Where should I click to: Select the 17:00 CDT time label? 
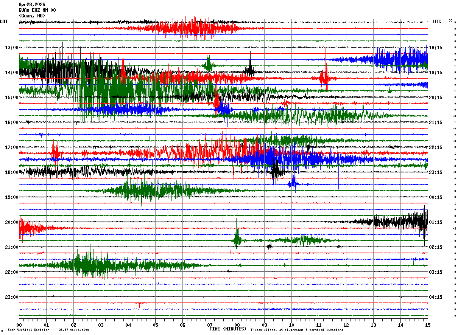[x=12, y=147]
